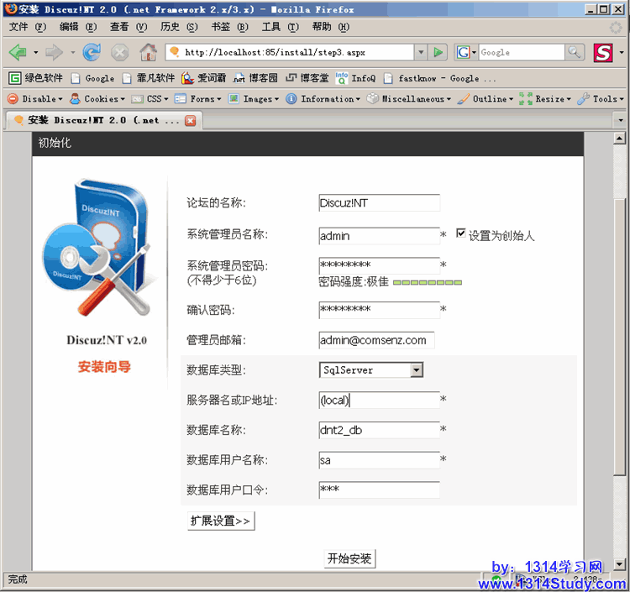Toggle the 设置为创始人 checkbox
Screen dimensions: 630x592
tap(460, 234)
